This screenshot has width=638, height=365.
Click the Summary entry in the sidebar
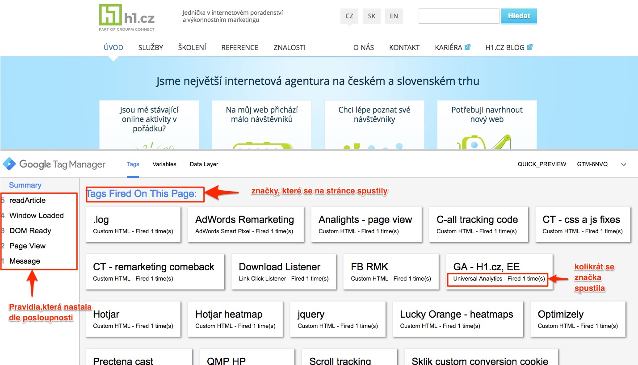click(25, 185)
